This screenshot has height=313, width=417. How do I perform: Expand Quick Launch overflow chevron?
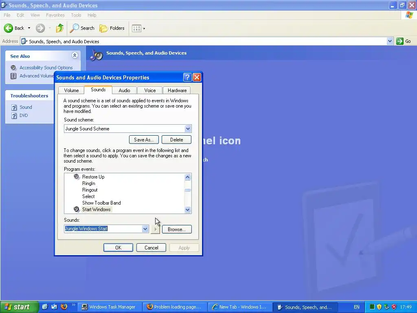(x=73, y=305)
